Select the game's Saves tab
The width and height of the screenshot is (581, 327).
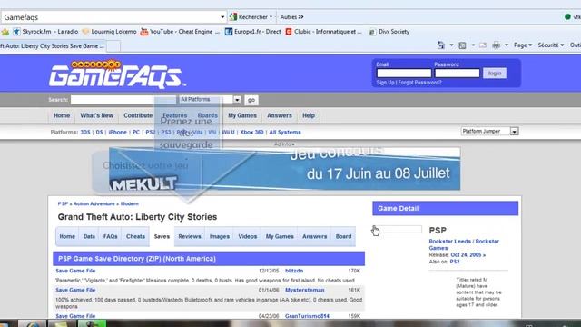tap(162, 236)
